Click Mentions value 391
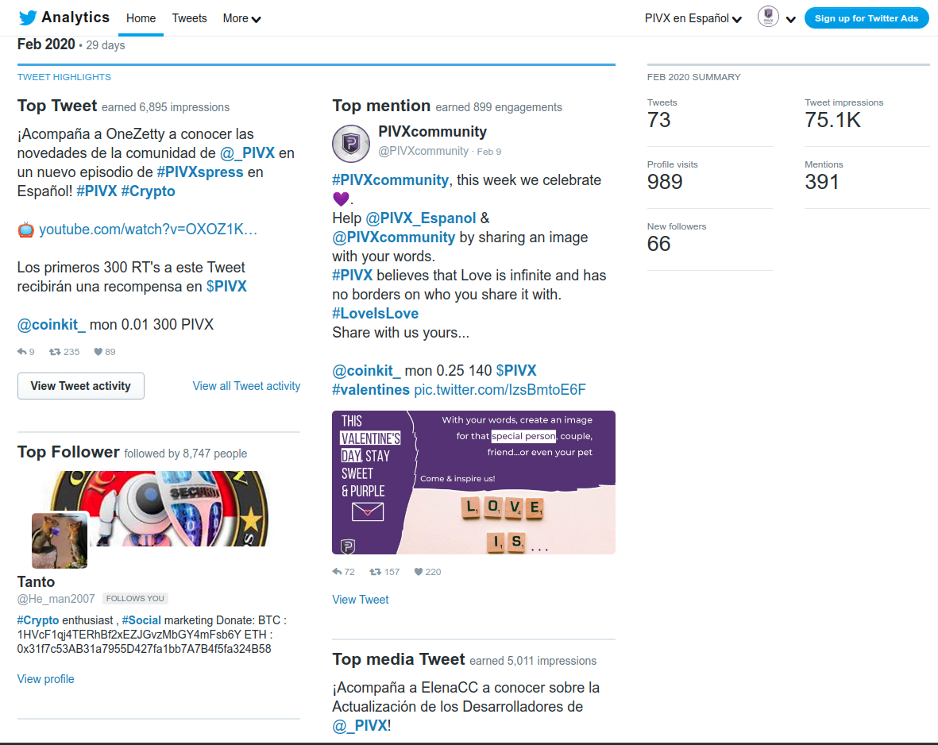This screenshot has width=938, height=745. [x=821, y=182]
